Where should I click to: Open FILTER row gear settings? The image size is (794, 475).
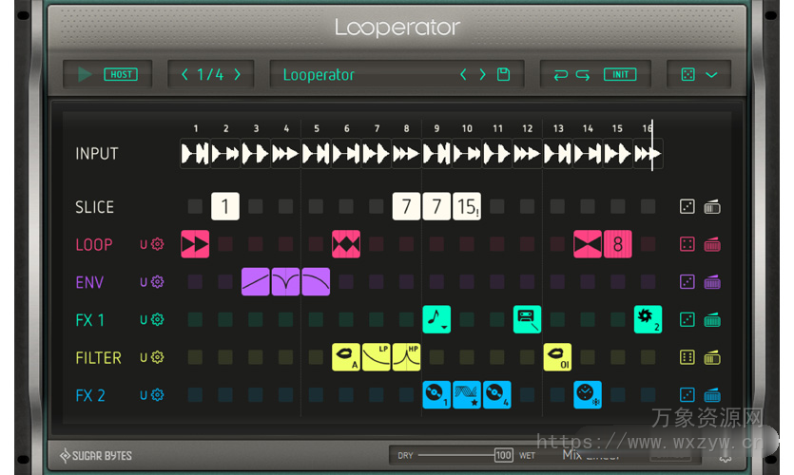click(158, 357)
